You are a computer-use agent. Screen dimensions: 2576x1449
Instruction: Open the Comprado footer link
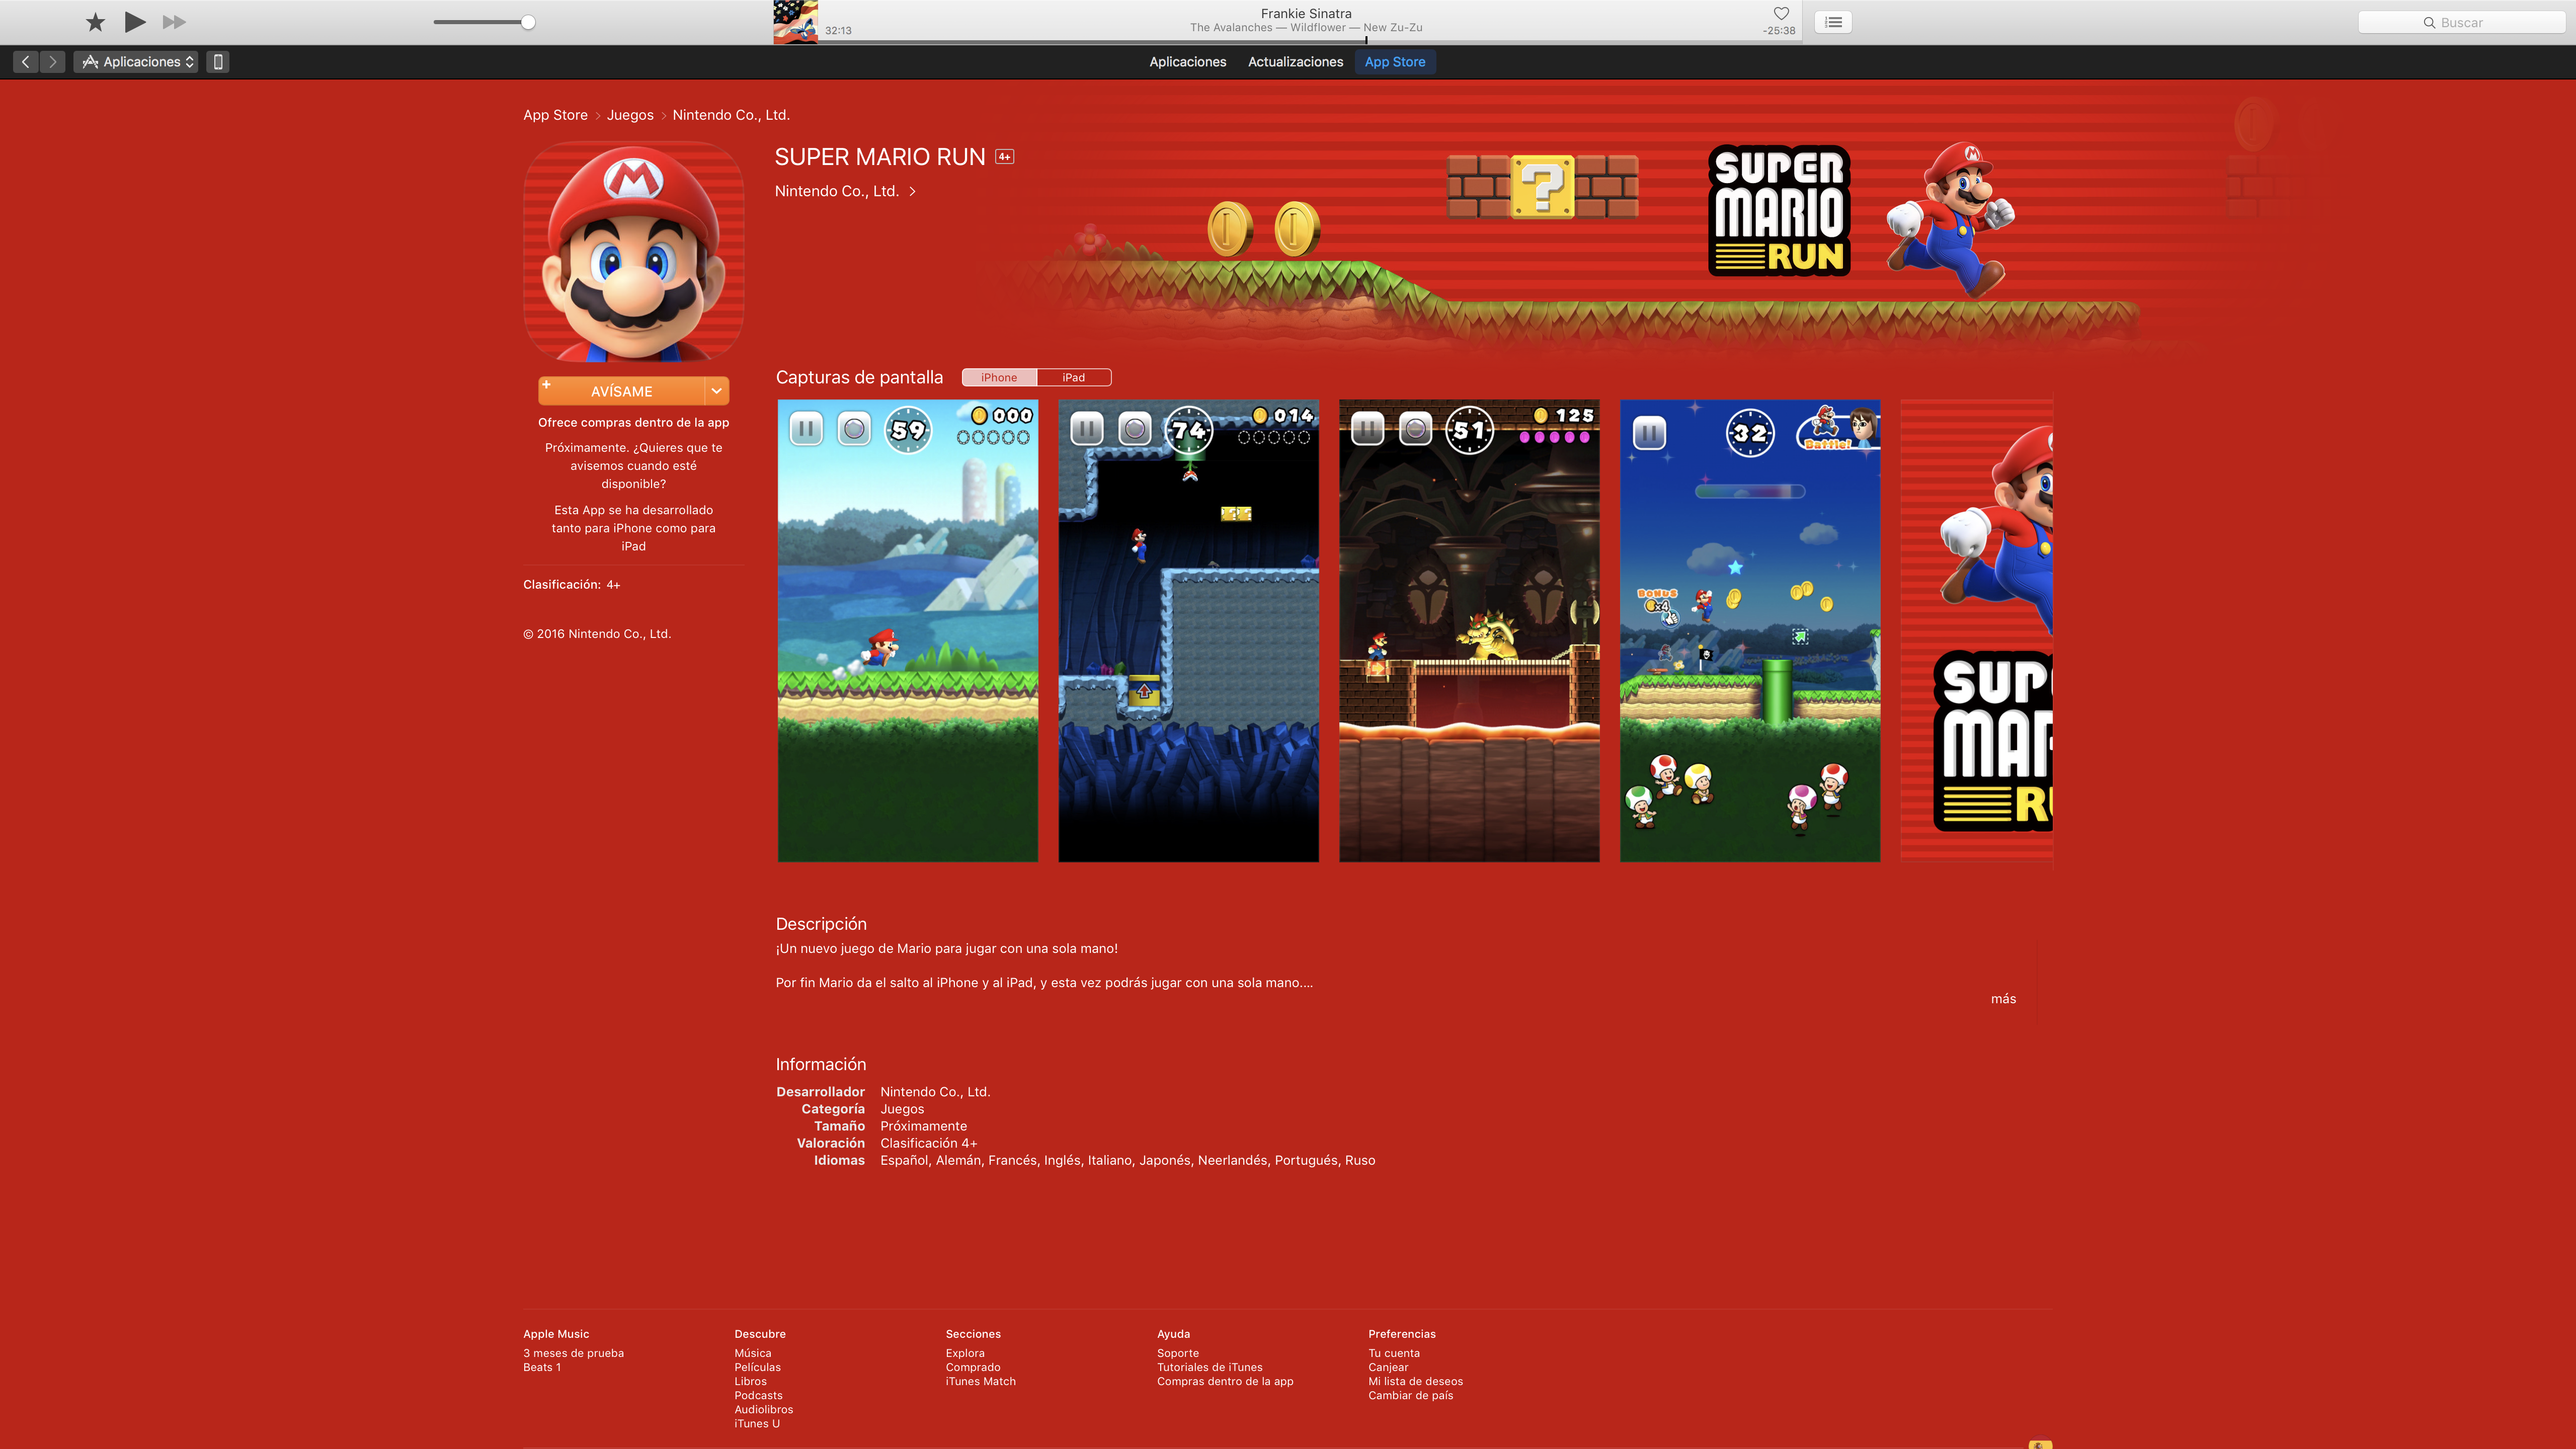point(973,1367)
